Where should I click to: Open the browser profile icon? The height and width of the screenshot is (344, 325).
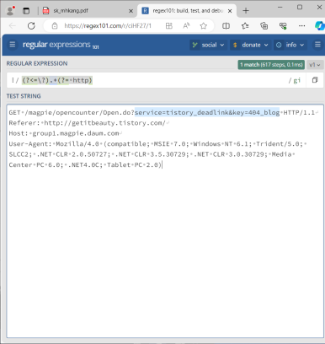coord(11,10)
